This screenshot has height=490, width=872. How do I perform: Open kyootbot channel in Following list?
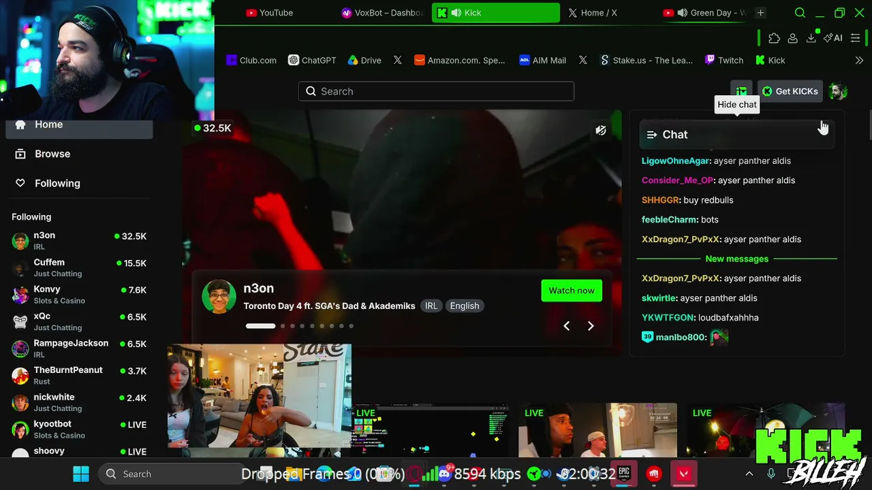[79, 429]
